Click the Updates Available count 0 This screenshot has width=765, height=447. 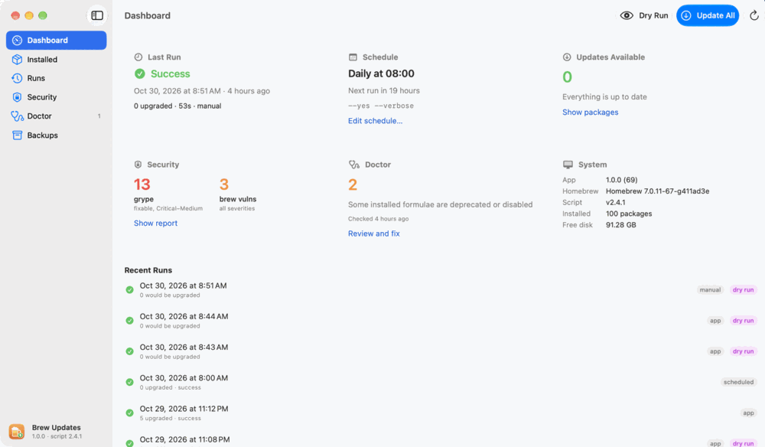567,77
